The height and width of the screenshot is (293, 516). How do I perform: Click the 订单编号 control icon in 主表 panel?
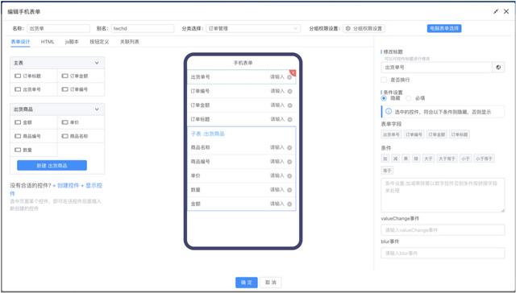64,89
